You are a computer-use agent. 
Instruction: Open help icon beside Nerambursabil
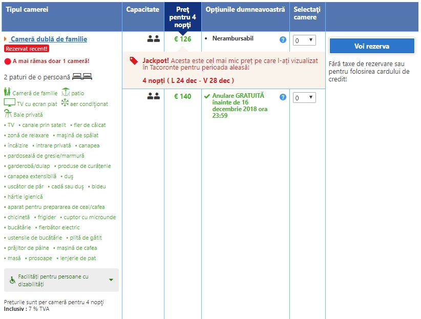tap(283, 40)
